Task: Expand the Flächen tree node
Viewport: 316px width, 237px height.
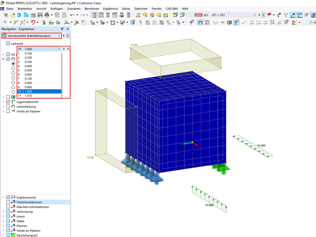Action: tap(3, 226)
